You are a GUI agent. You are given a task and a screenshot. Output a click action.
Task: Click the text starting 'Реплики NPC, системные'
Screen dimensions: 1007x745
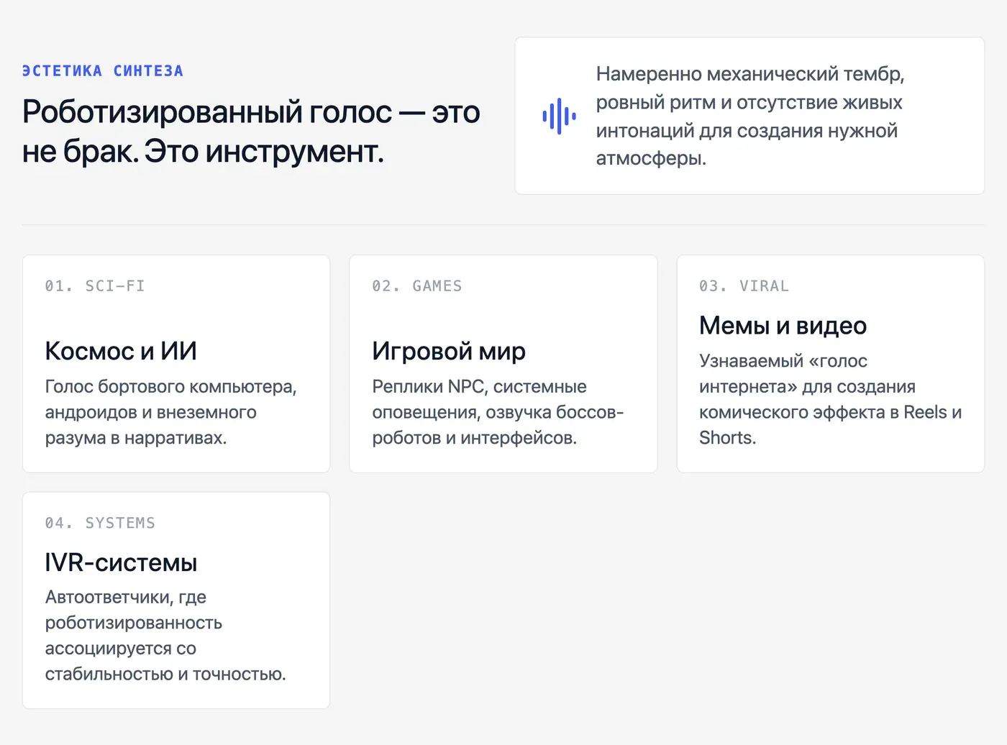[498, 412]
